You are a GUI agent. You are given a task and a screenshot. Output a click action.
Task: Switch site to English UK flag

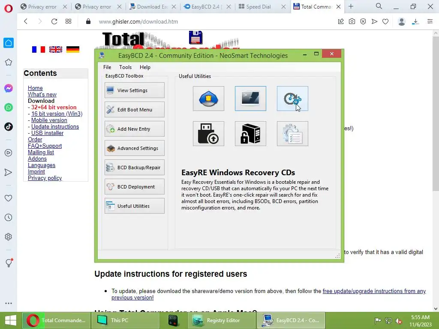point(56,50)
